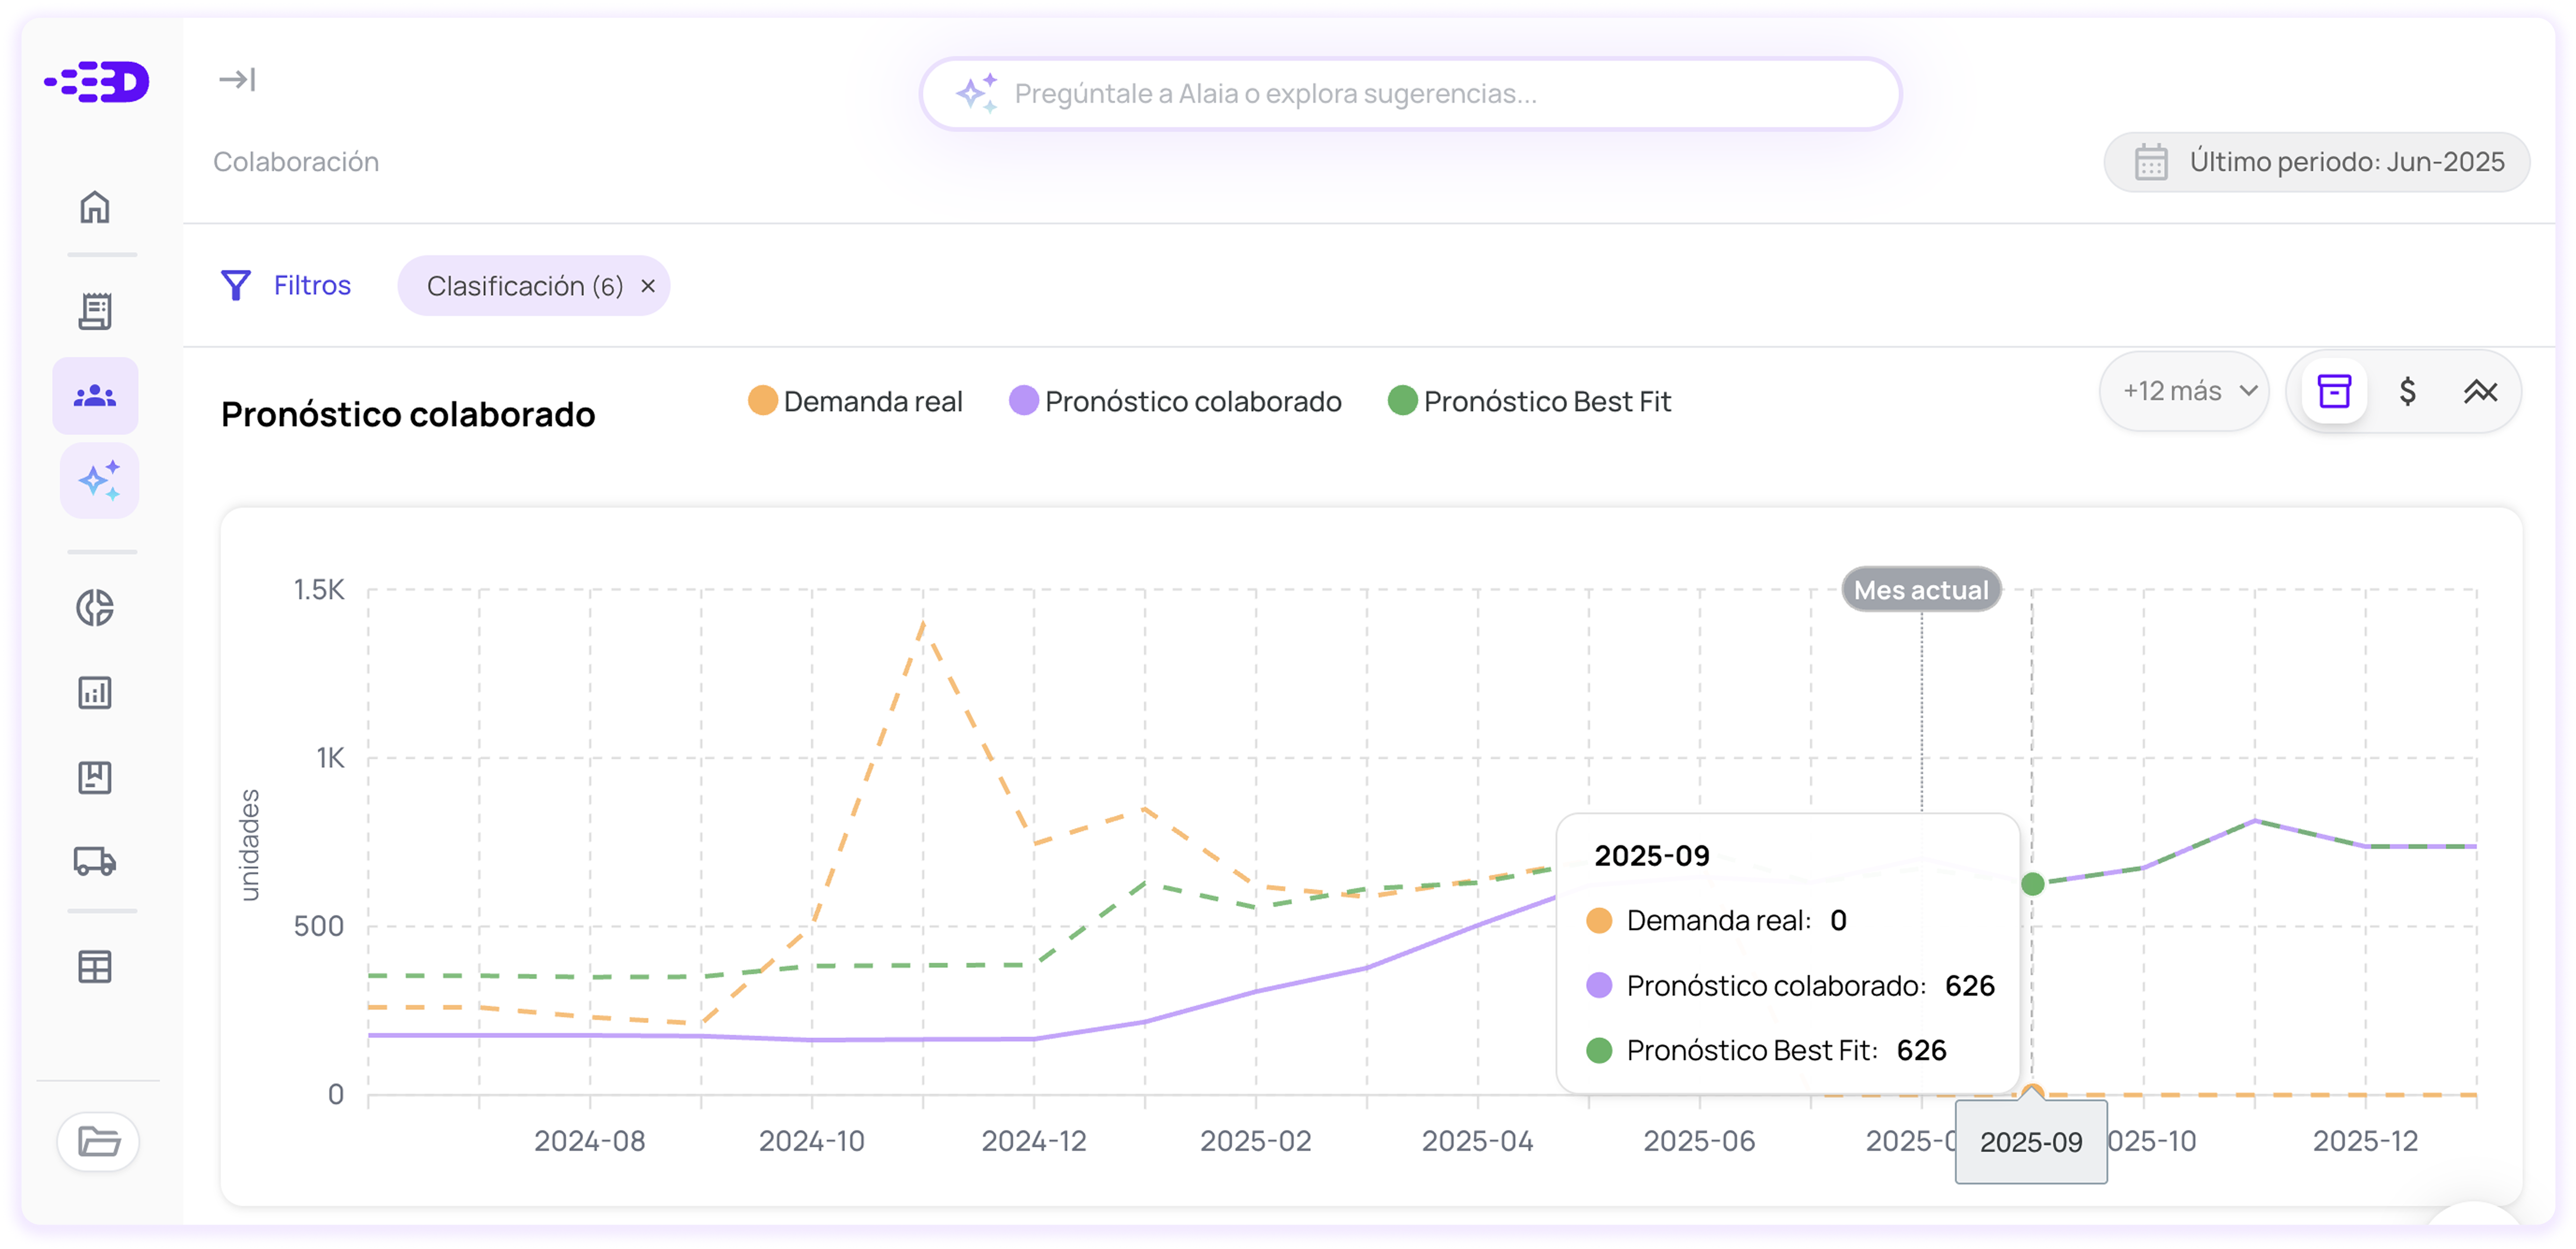
Task: Click the funnel filter icon
Action: click(236, 286)
